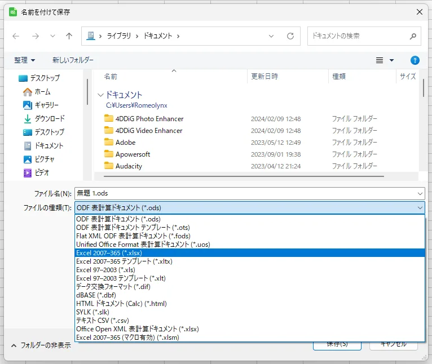Click the blue Help question mark icon
This screenshot has width=432, height=364.
(x=415, y=60)
